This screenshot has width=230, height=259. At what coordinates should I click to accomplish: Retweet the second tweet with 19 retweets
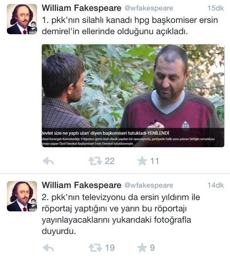95,248
